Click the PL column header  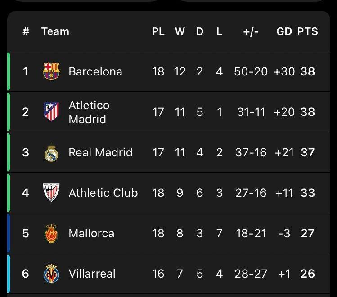point(158,31)
